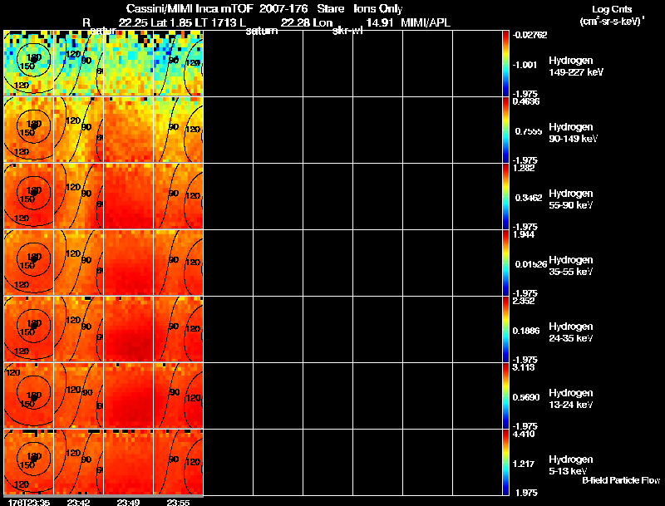Click the color bar for Hydrogen 149-227 keV

point(505,64)
